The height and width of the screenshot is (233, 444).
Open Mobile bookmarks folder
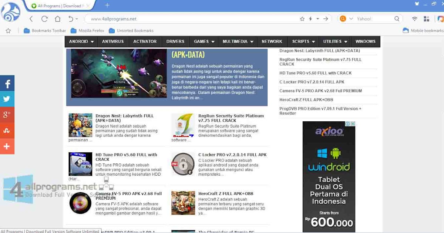(423, 31)
